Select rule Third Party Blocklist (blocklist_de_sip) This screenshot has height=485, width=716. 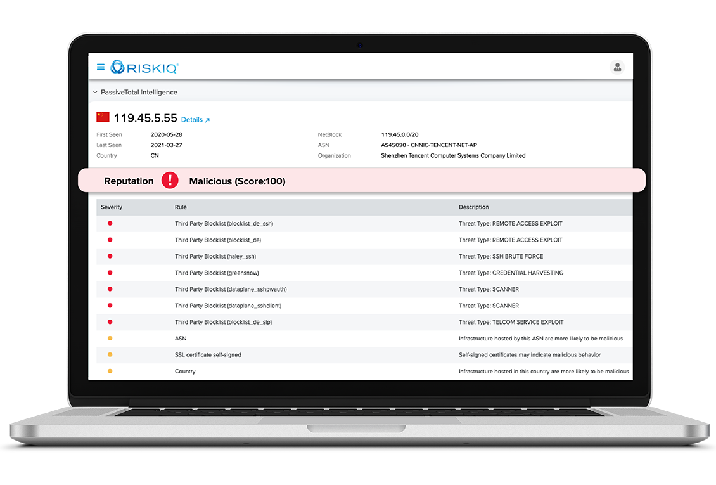[x=223, y=323]
